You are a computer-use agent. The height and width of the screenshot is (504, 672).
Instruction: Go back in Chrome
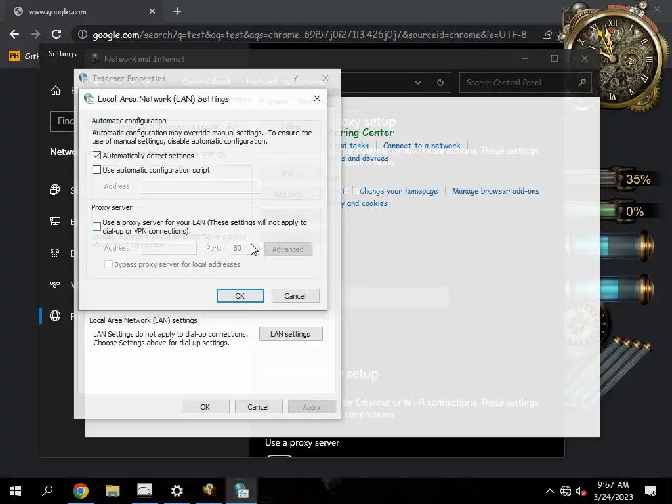pyautogui.click(x=14, y=34)
